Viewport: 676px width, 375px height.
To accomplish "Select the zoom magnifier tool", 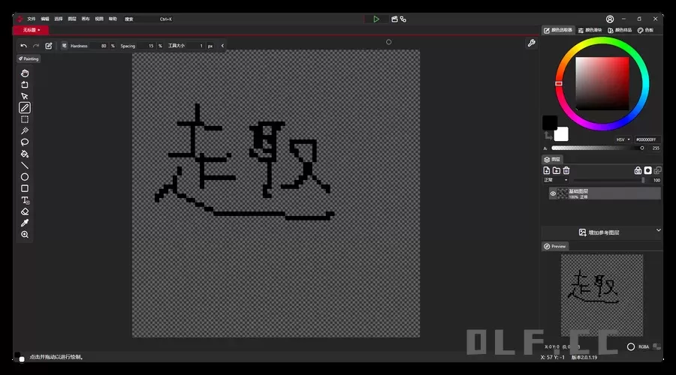I will 25,235.
